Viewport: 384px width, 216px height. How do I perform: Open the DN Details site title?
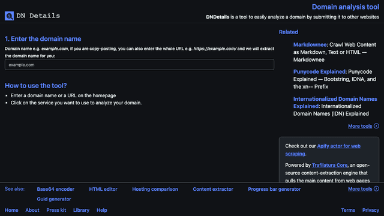pyautogui.click(x=38, y=16)
